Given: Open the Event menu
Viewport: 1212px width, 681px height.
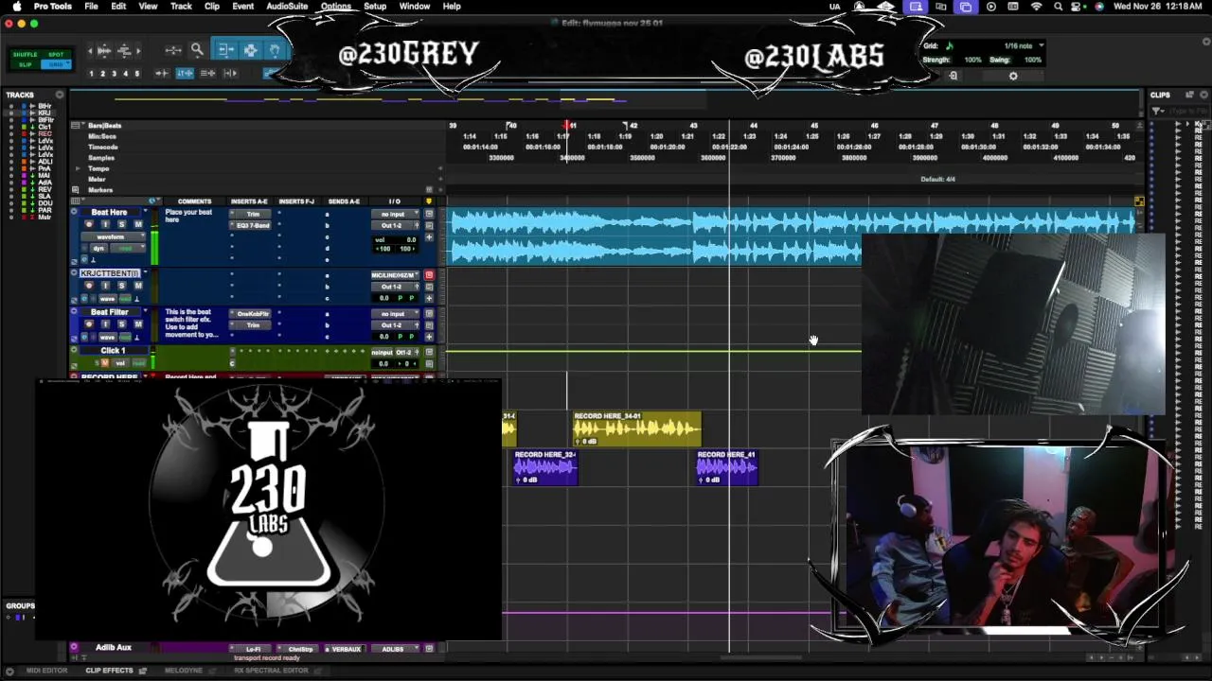Looking at the screenshot, I should click(242, 7).
